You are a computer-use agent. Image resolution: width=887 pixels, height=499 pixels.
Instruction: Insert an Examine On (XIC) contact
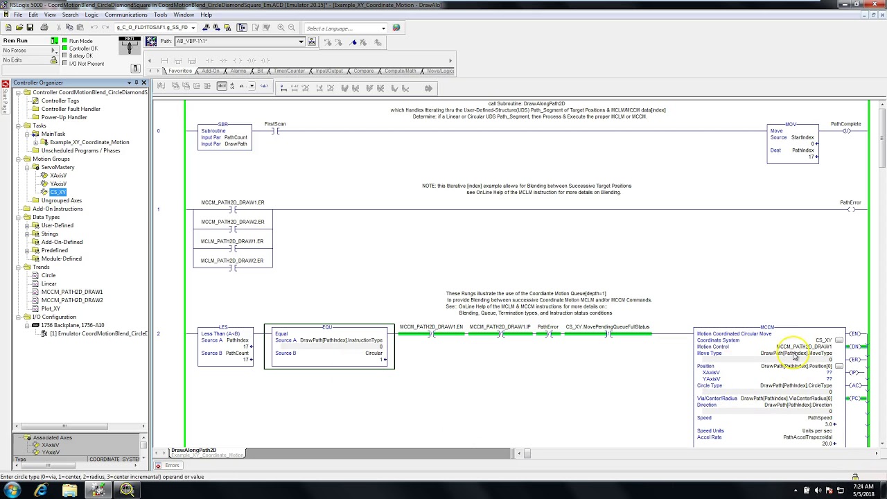(x=209, y=60)
